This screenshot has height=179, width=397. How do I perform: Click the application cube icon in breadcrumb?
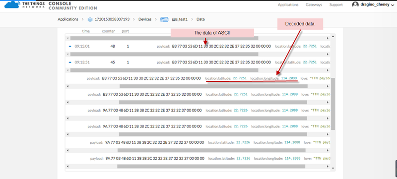(x=90, y=19)
